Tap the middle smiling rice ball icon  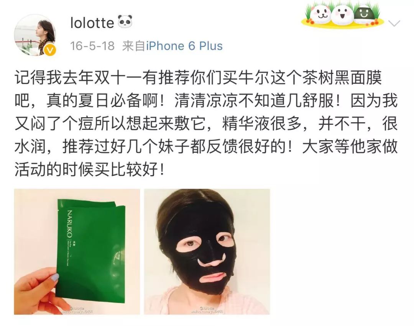coord(342,15)
